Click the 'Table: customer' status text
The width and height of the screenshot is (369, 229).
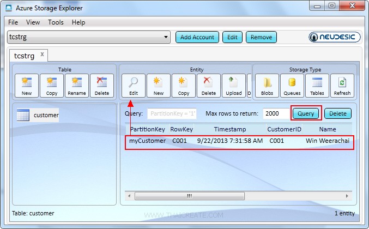(33, 213)
